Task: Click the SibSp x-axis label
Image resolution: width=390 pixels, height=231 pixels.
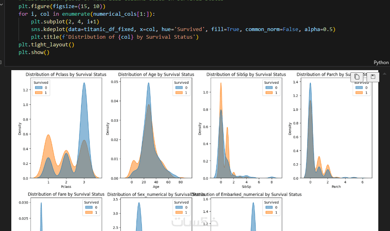Action: 247,187
